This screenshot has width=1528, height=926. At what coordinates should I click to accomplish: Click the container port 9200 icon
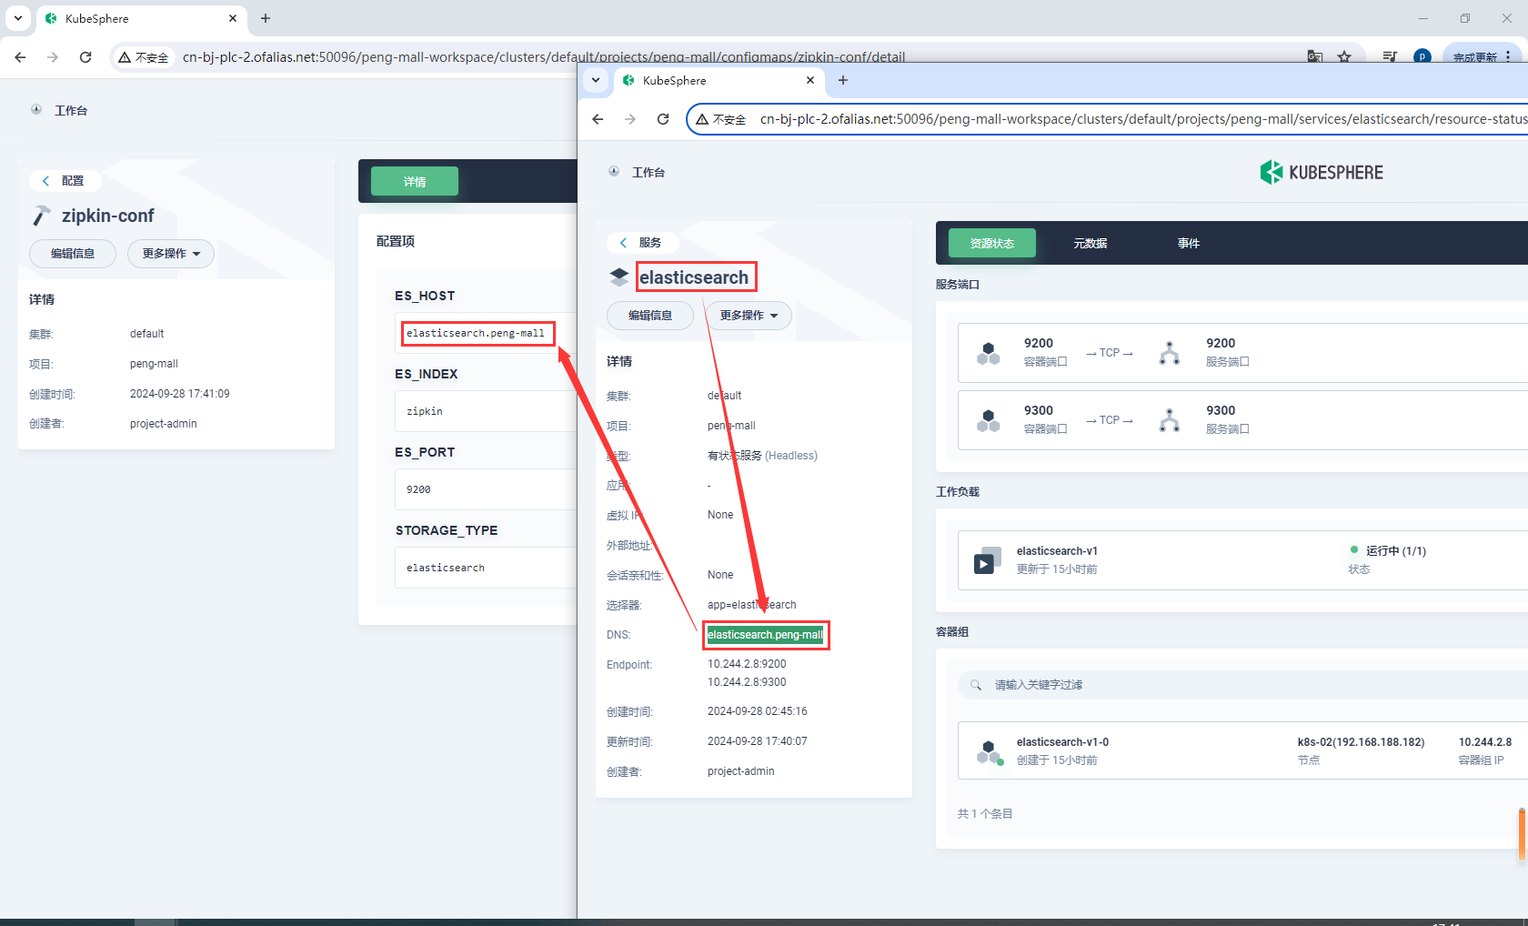click(989, 353)
